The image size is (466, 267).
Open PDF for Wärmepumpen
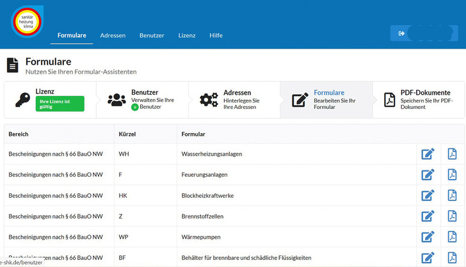(x=452, y=237)
